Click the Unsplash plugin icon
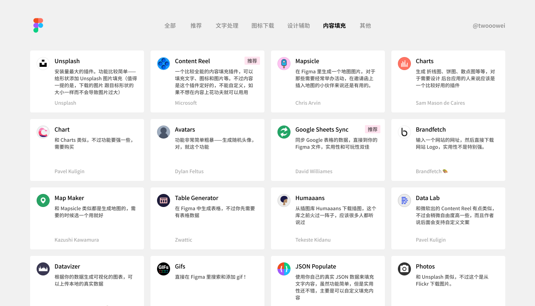 [43, 64]
